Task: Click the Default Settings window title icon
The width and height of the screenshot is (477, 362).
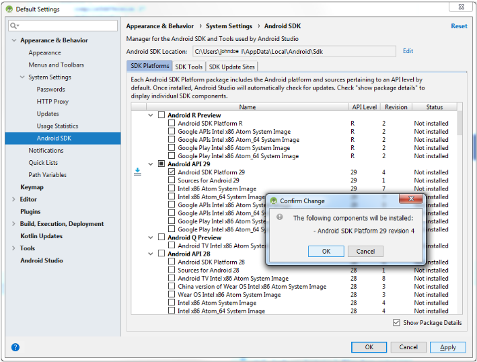Action: (x=9, y=9)
